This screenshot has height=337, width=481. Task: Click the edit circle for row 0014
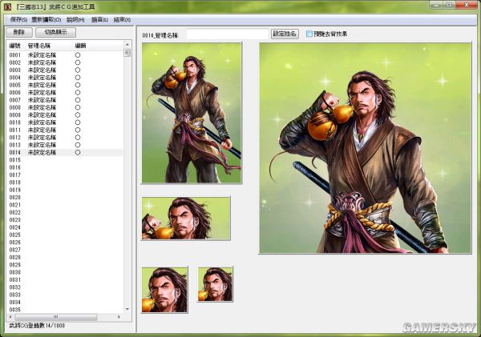(x=78, y=152)
